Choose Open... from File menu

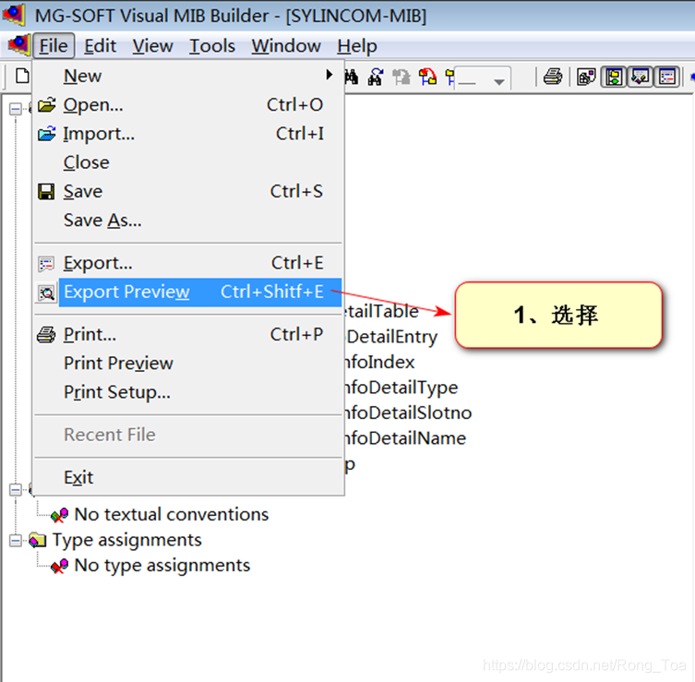[189, 105]
